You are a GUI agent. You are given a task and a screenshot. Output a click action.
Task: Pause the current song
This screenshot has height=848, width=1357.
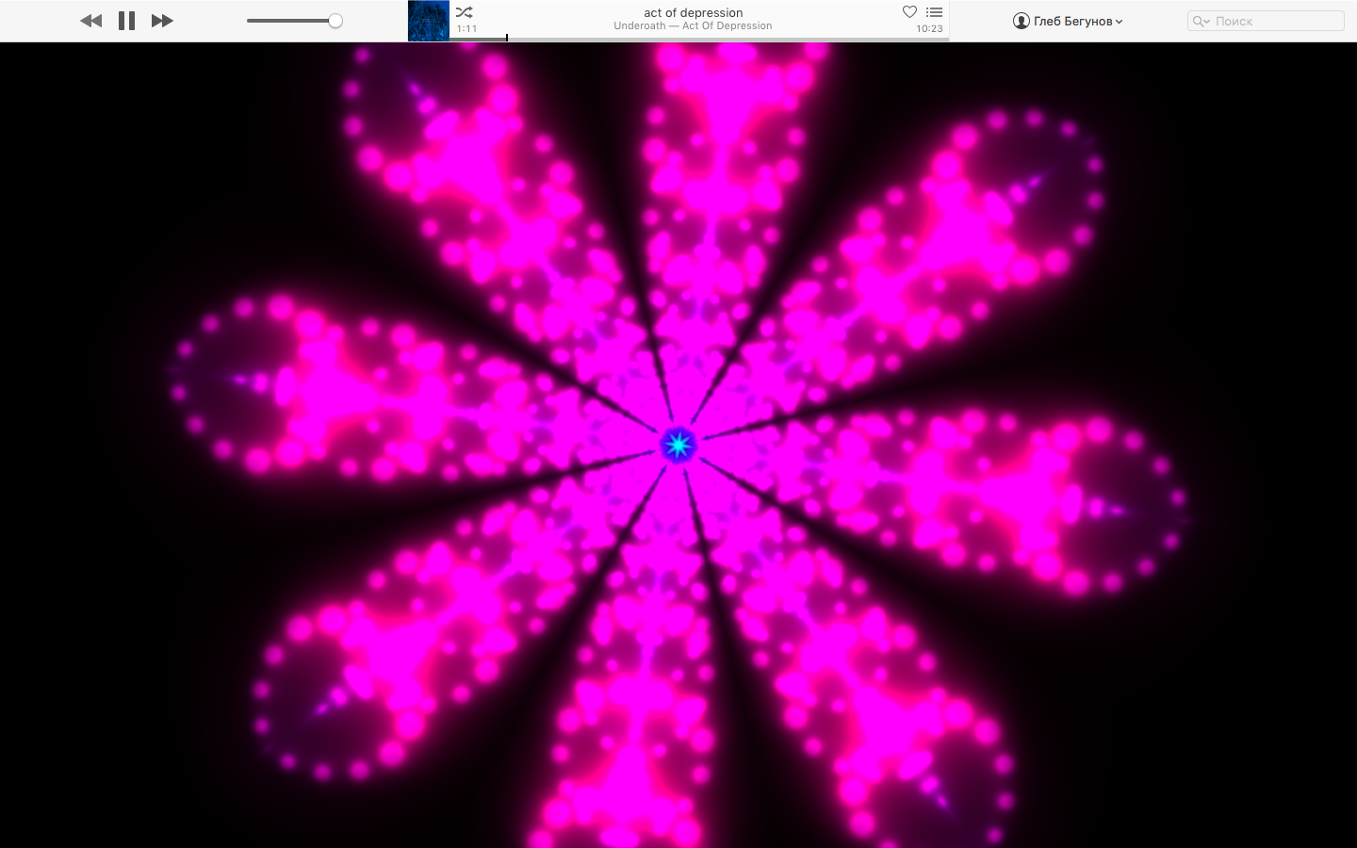[126, 21]
